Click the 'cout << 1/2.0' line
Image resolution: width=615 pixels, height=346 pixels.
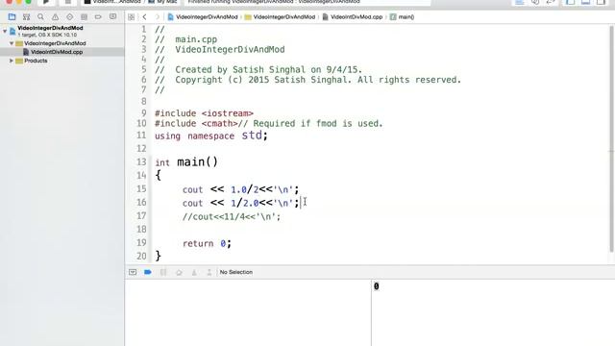[240, 203]
